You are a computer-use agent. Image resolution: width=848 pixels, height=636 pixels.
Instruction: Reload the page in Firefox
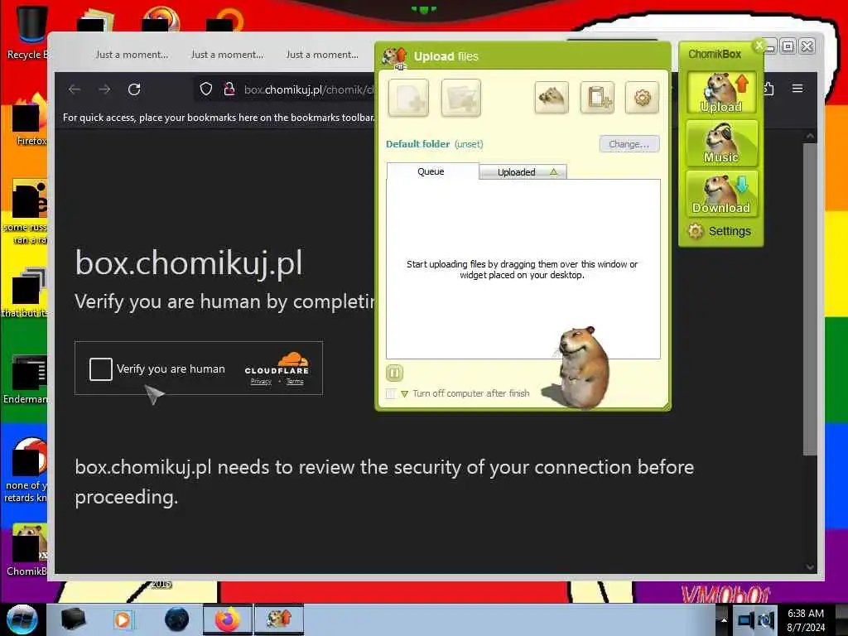coord(134,89)
